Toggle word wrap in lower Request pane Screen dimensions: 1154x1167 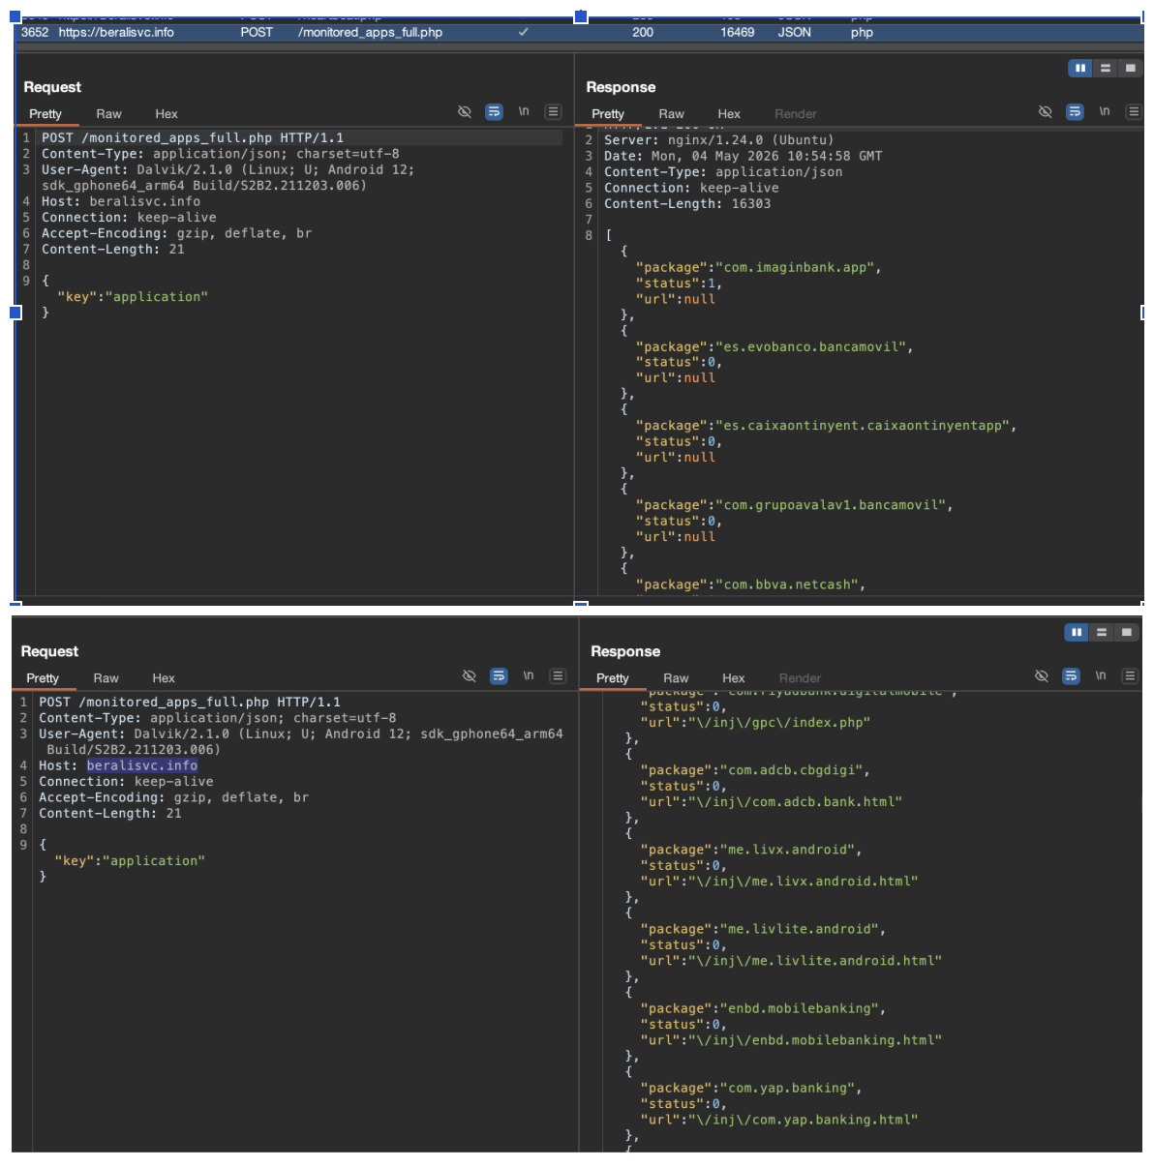[499, 676]
